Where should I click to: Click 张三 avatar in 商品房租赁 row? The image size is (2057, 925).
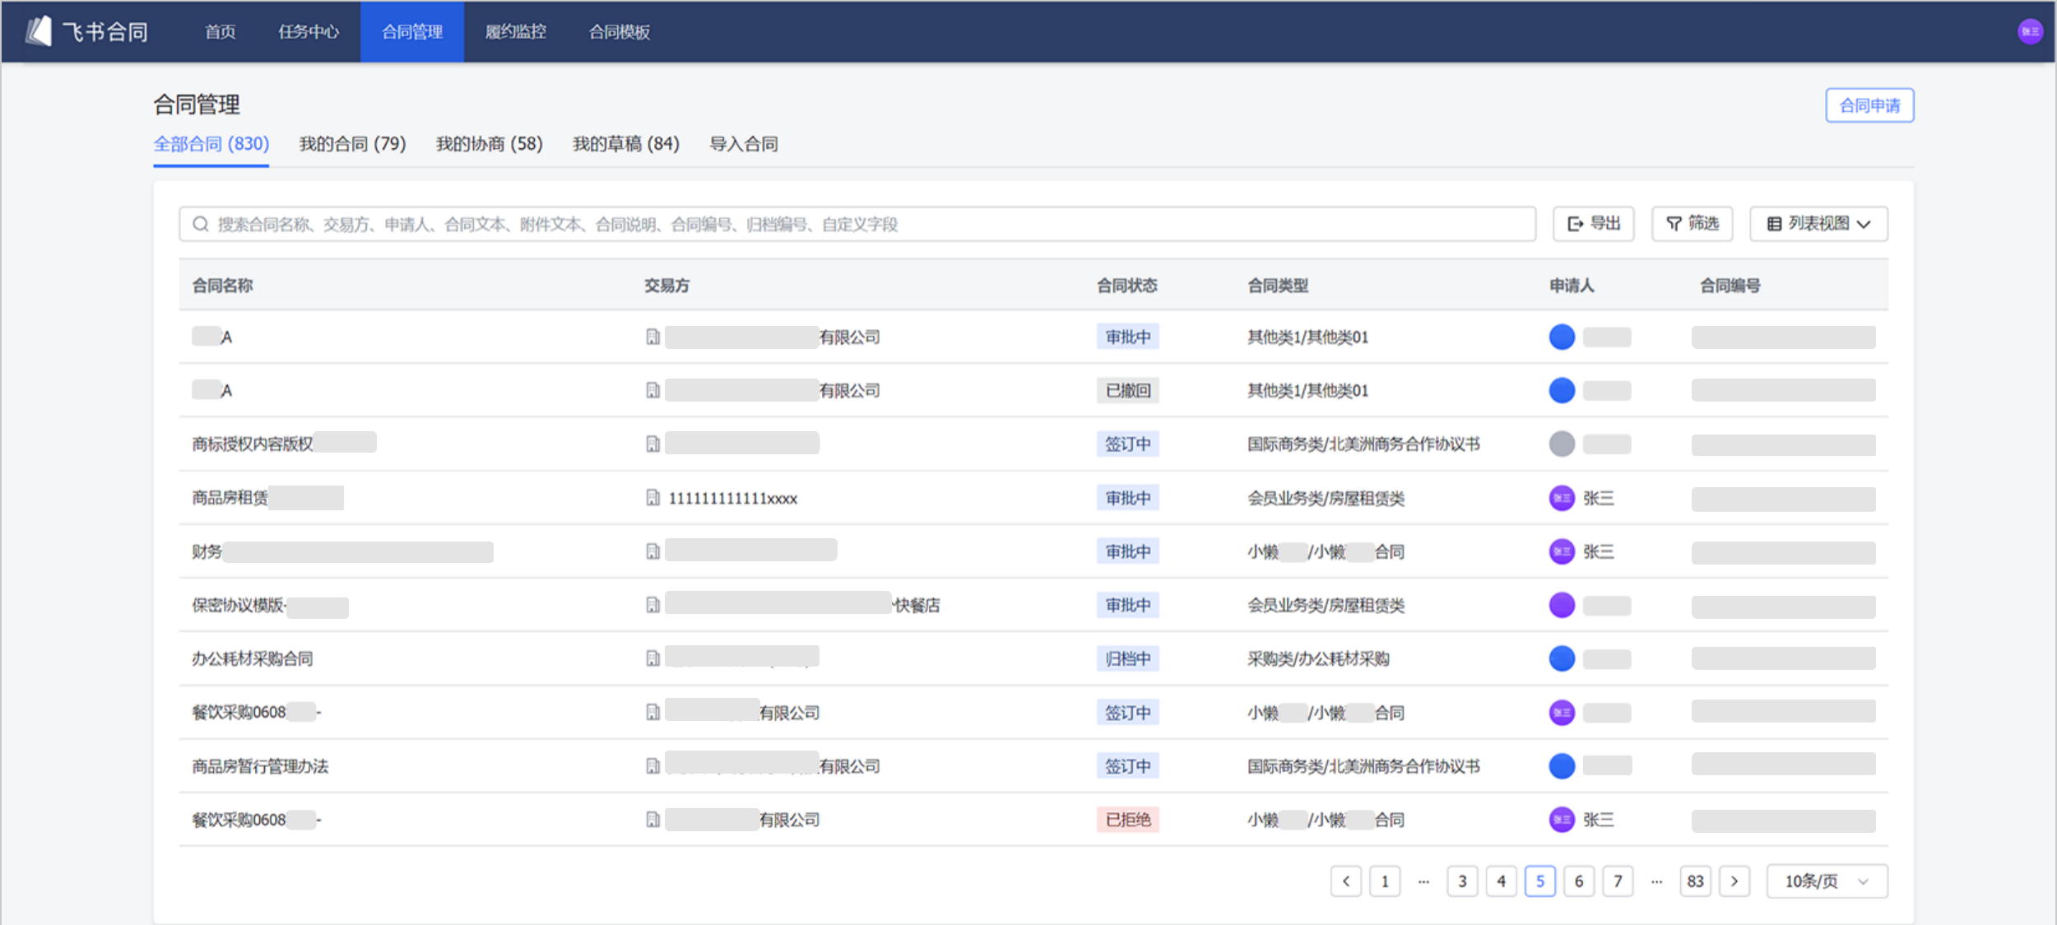coord(1561,498)
